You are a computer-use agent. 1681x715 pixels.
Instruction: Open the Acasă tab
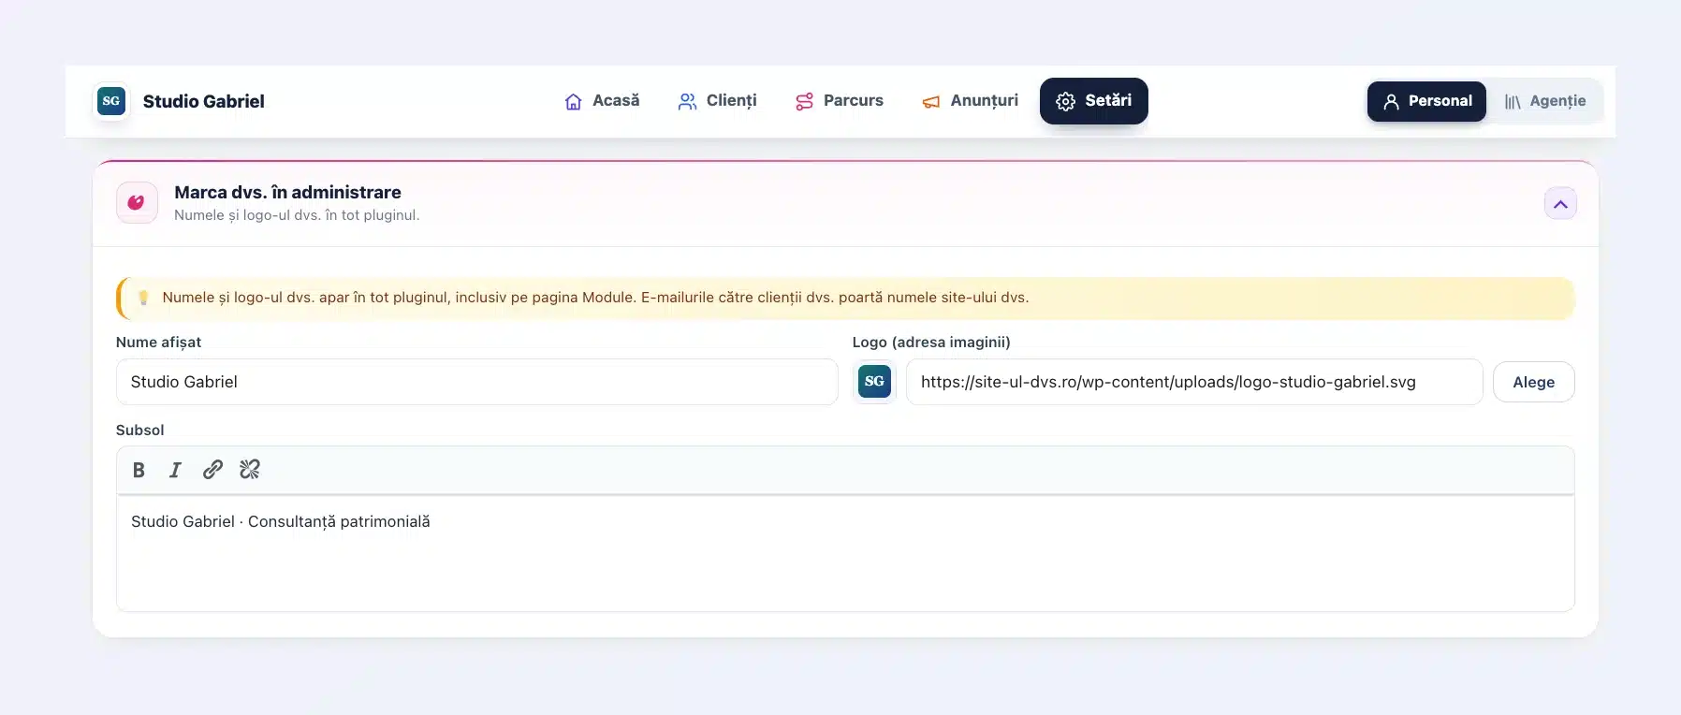(x=602, y=101)
